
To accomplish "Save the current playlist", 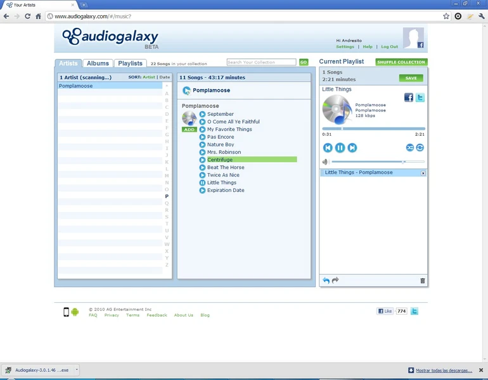I will coord(411,78).
